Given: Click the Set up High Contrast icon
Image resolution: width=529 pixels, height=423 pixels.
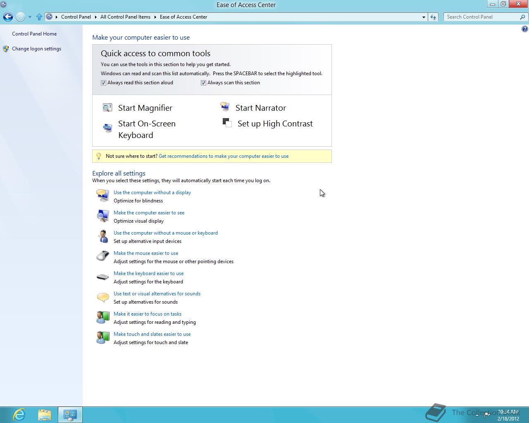Looking at the screenshot, I should (227, 123).
